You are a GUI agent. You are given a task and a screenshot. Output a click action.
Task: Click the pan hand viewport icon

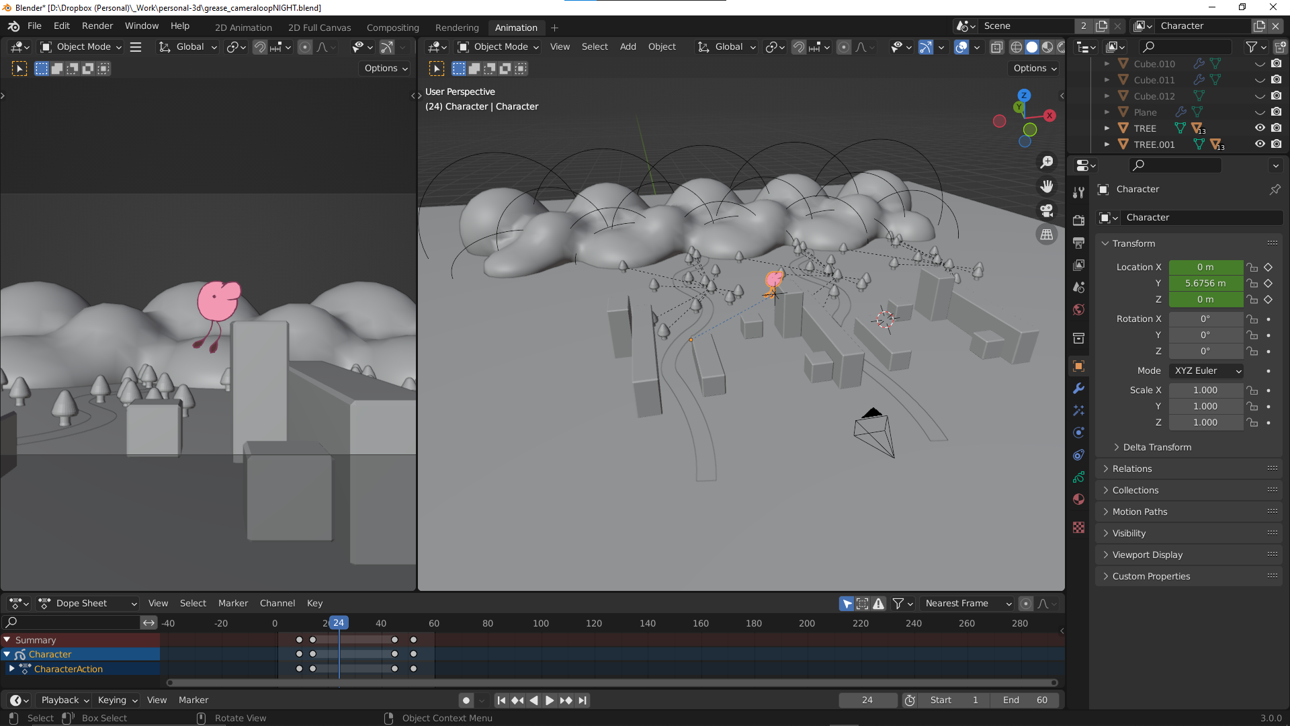(x=1046, y=186)
